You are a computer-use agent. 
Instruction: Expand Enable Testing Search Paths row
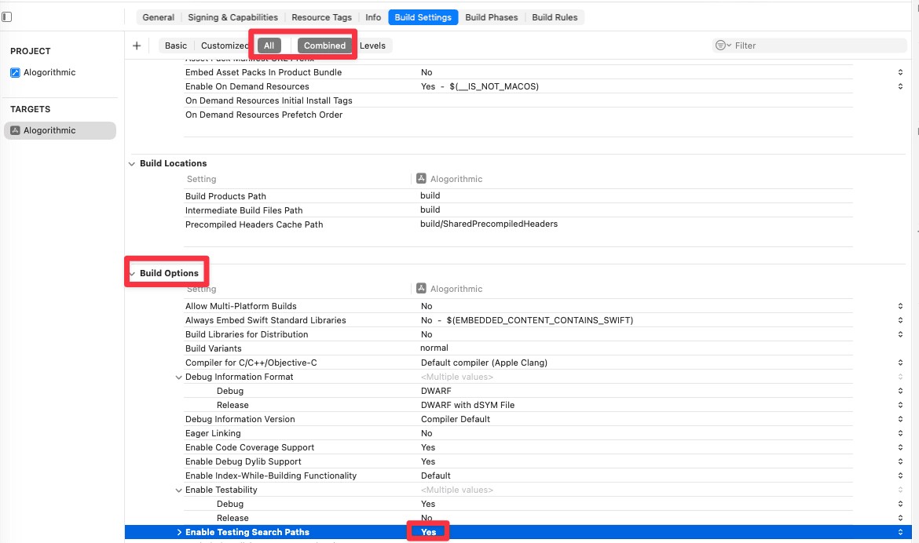179,533
